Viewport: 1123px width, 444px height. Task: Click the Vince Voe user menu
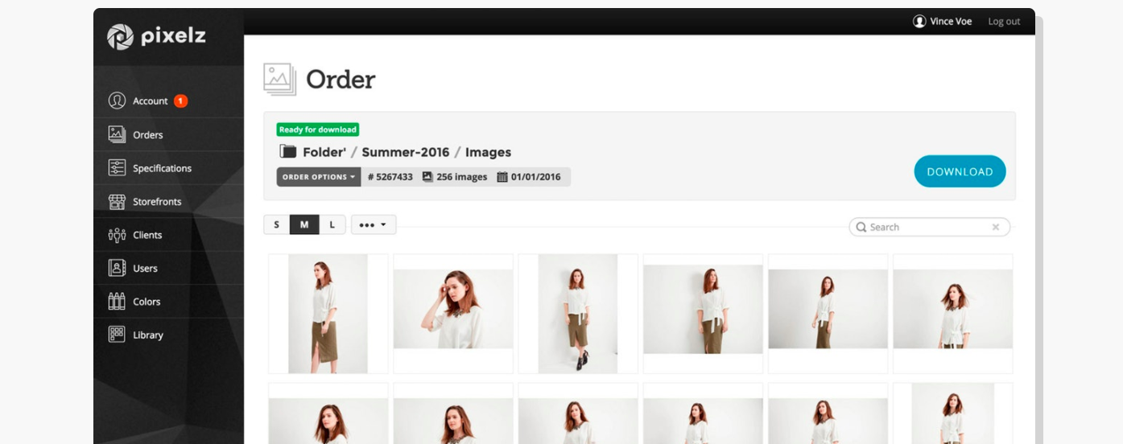943,22
